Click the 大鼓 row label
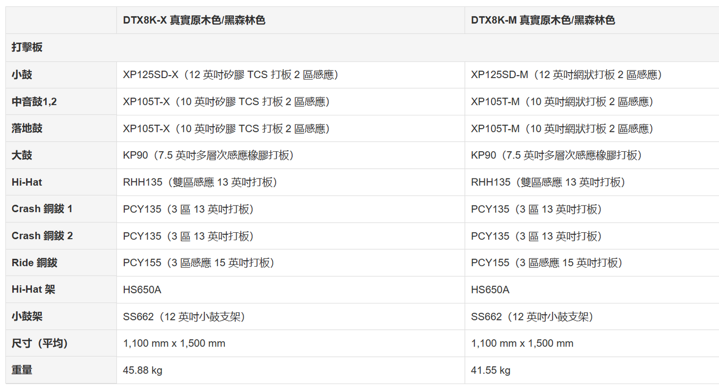This screenshot has width=719, height=386. [22, 155]
